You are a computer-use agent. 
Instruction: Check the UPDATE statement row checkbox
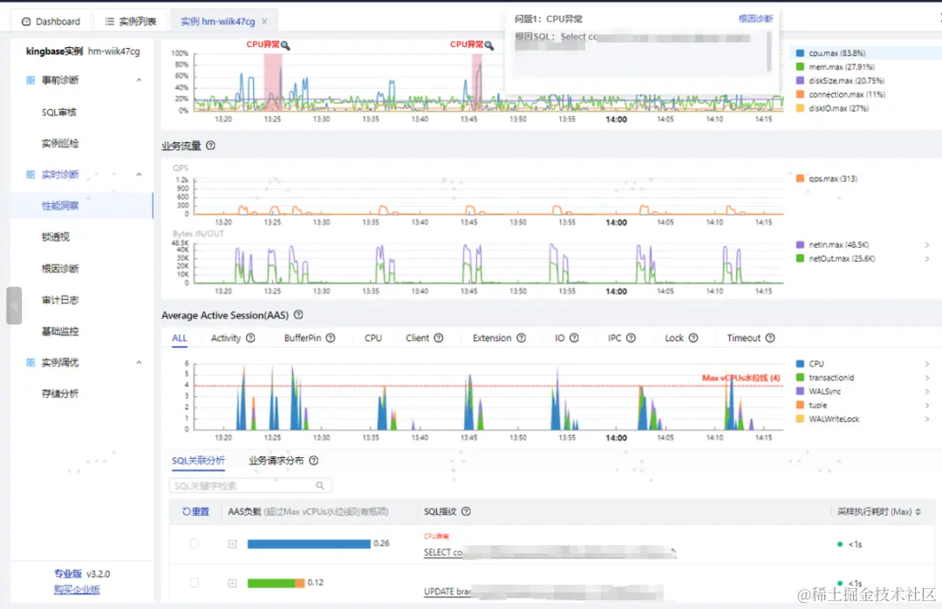pyautogui.click(x=194, y=583)
